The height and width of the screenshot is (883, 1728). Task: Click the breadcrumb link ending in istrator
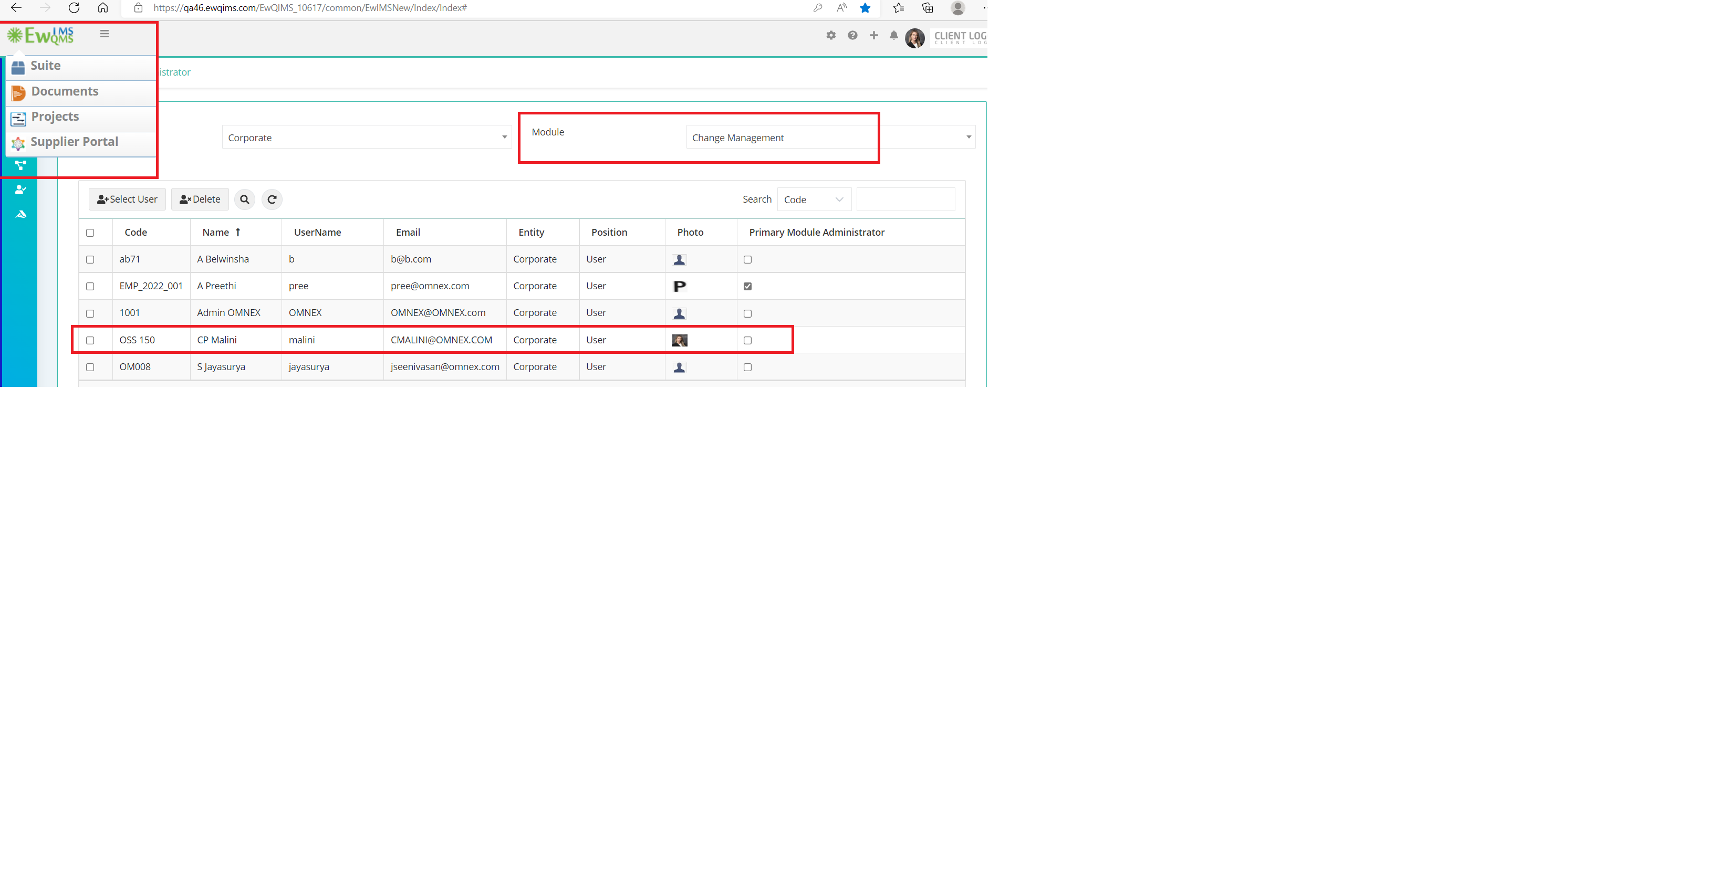(x=174, y=72)
